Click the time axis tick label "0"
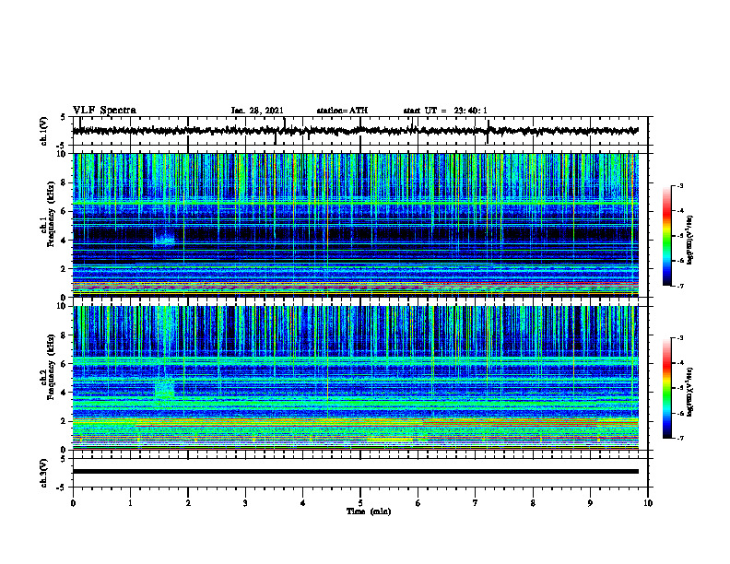Screen dimensions: 730x564 point(73,503)
